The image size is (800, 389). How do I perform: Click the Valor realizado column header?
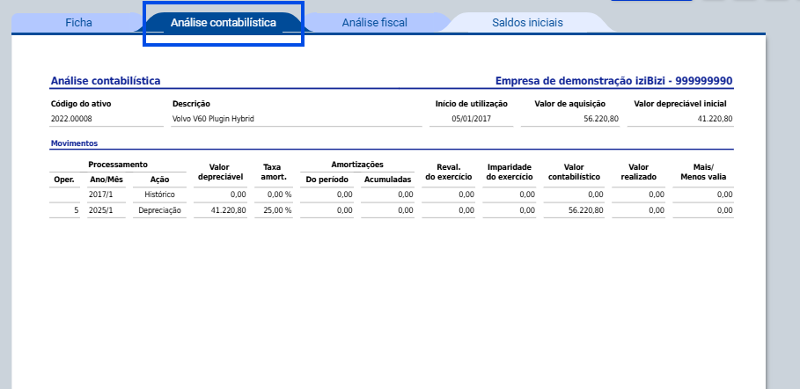[639, 172]
